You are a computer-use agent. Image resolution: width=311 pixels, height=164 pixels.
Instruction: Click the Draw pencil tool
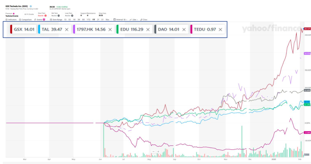click(x=144, y=20)
